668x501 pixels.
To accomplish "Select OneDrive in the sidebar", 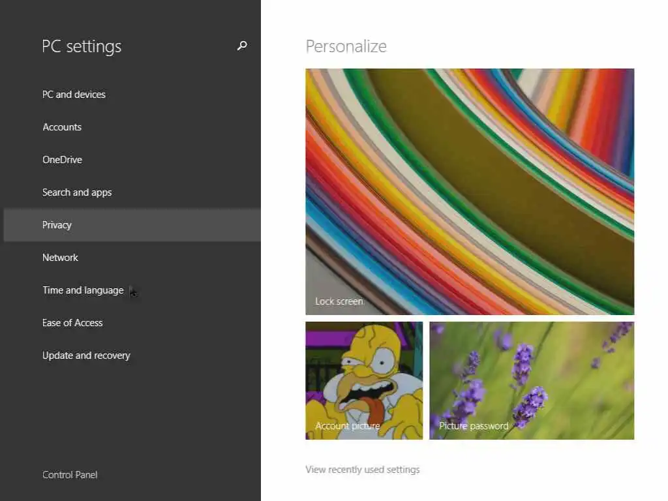I will pos(62,160).
